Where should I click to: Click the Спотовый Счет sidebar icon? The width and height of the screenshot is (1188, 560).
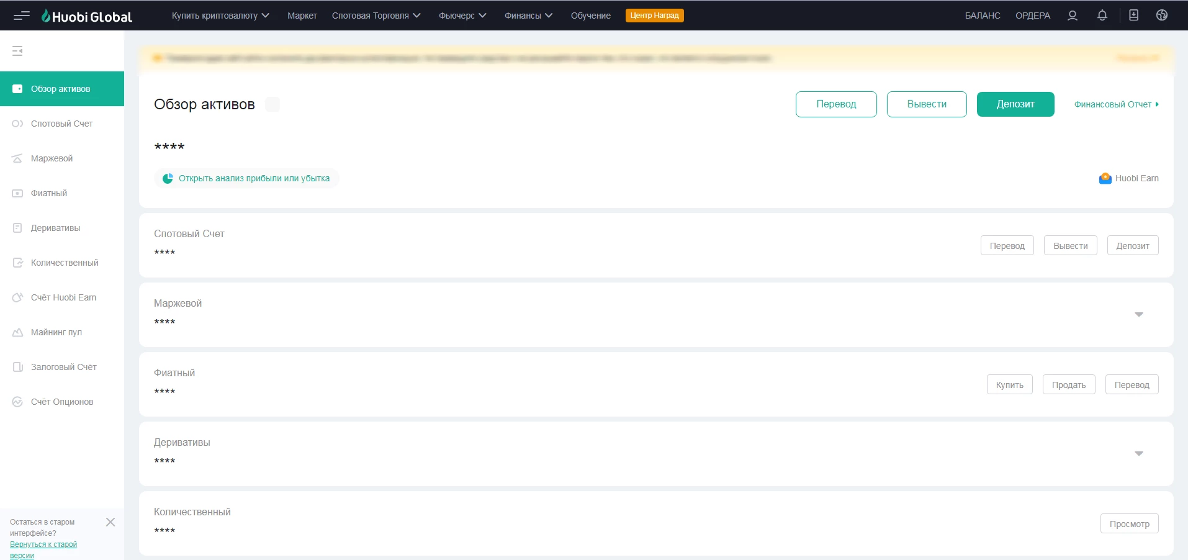[17, 124]
